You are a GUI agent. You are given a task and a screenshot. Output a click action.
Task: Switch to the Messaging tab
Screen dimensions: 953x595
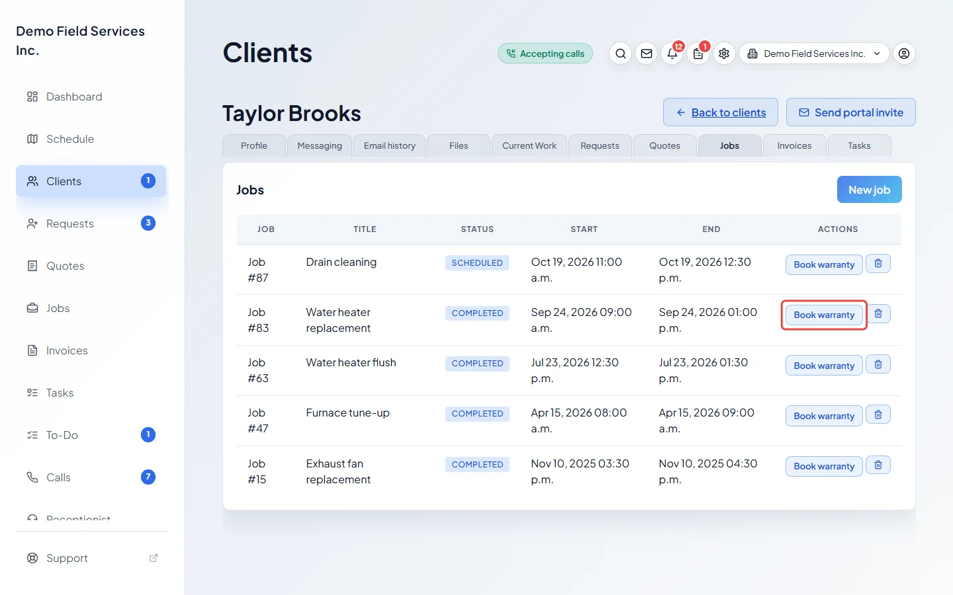coord(320,145)
